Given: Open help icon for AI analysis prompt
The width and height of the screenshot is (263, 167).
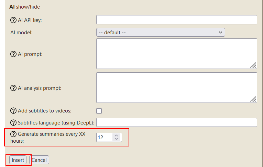Looking at the screenshot, I should 13,88.
